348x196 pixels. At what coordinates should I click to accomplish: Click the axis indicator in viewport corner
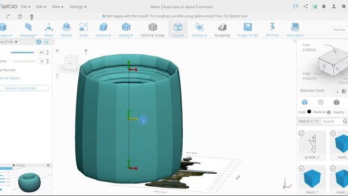[x=287, y=184]
